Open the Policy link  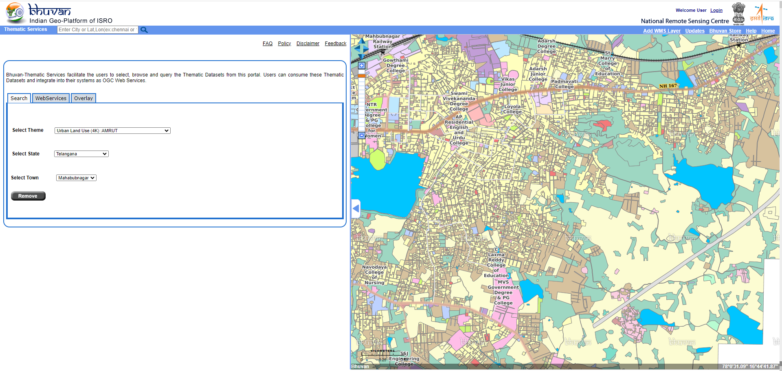pos(284,44)
